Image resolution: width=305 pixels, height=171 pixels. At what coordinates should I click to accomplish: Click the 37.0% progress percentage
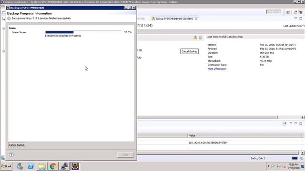point(128,32)
